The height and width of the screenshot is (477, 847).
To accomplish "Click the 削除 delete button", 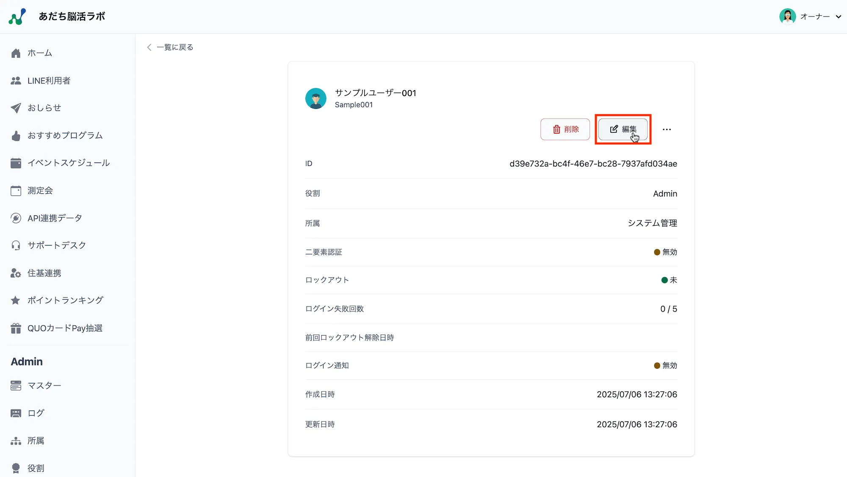I will pos(565,129).
